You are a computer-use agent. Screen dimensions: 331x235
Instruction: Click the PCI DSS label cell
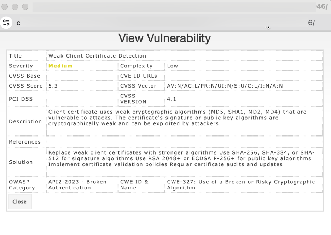click(x=21, y=99)
